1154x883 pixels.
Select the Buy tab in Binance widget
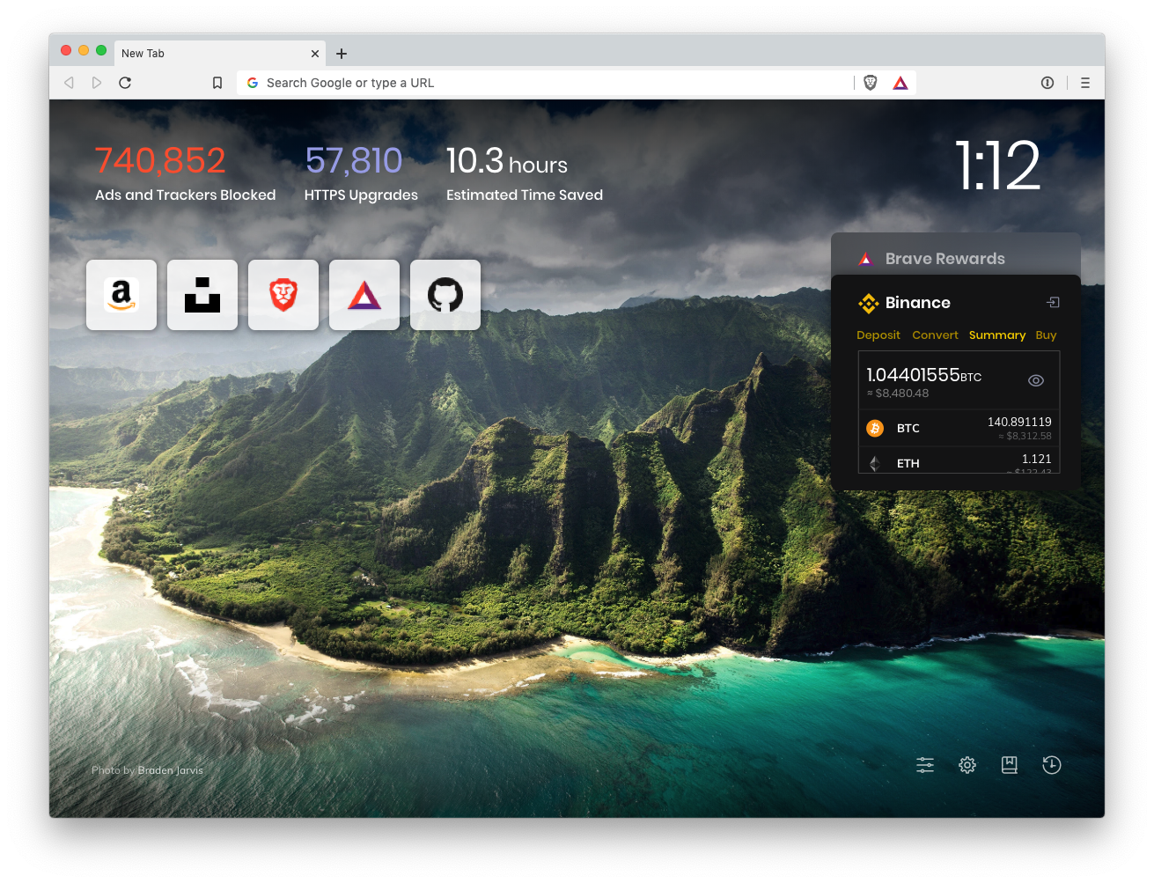pos(1046,335)
